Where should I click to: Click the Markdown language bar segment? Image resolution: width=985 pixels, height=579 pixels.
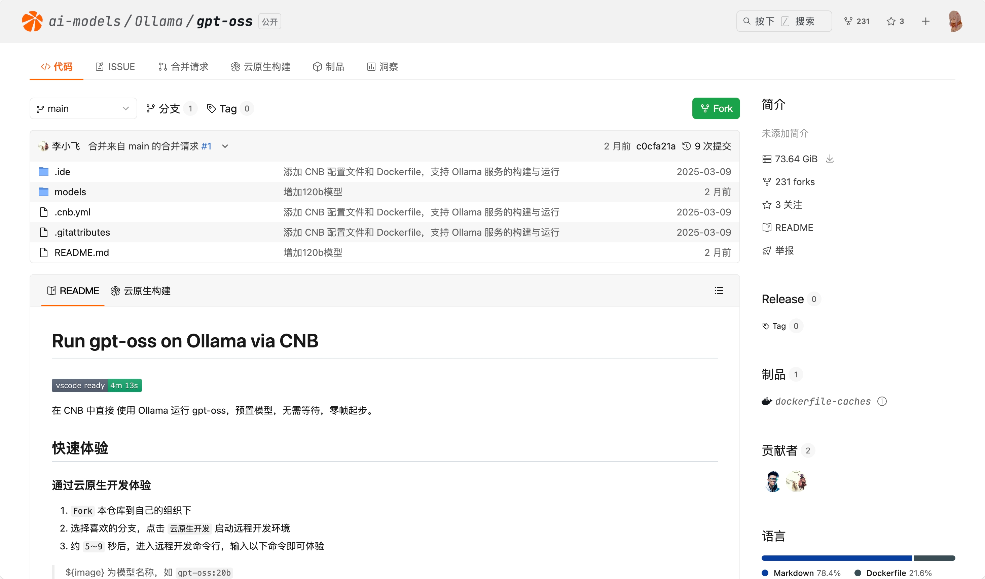pyautogui.click(x=836, y=558)
